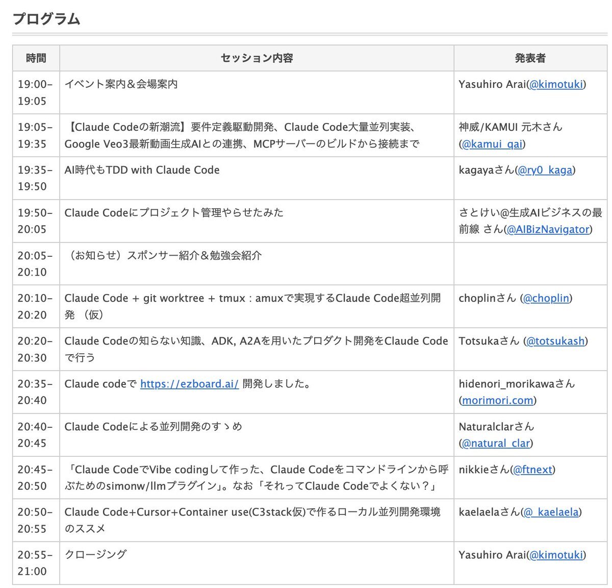Image resolution: width=612 pixels, height=588 pixels.
Task: Visit the @ftnext profile link
Action: [x=533, y=470]
